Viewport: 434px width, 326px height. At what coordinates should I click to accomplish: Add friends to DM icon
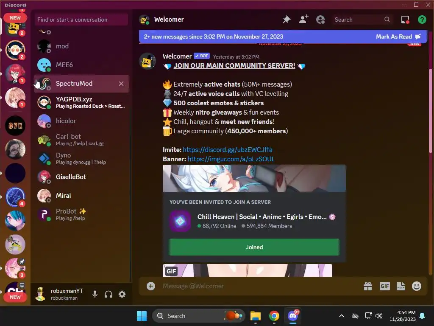pyautogui.click(x=303, y=20)
